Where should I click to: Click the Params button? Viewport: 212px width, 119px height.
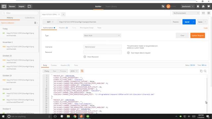click(176, 22)
